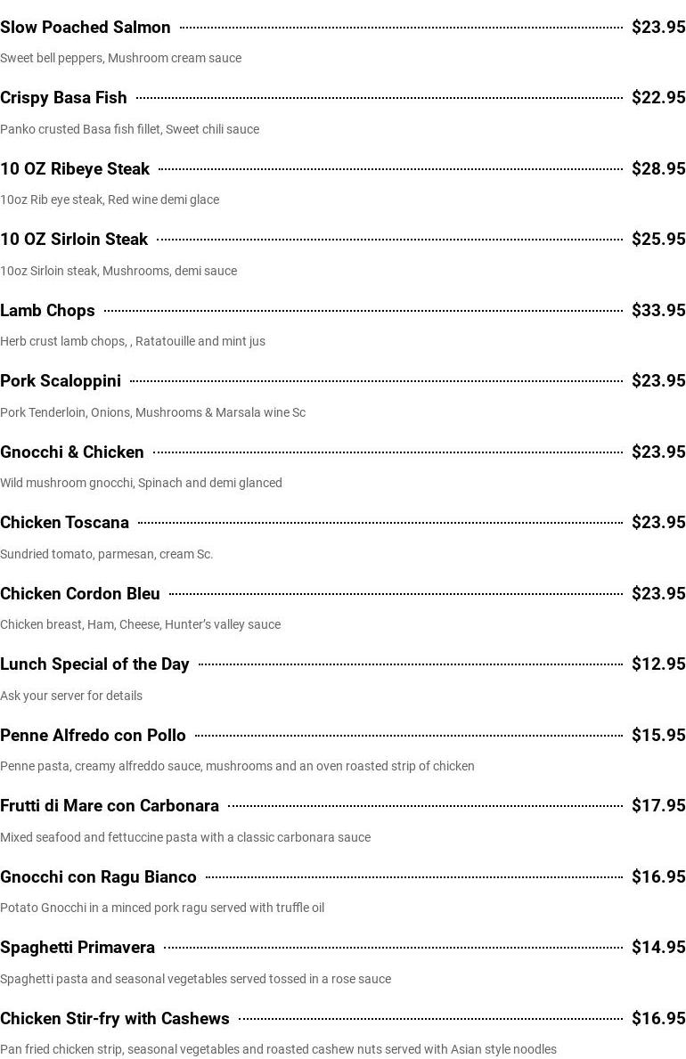
Task: Click the 'Ask your server for details' text
Action: (x=71, y=696)
